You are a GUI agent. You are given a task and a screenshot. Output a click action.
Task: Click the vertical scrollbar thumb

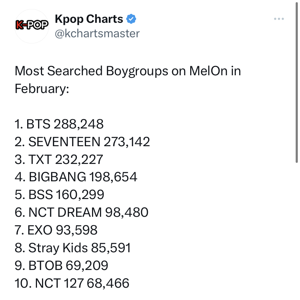[296, 82]
